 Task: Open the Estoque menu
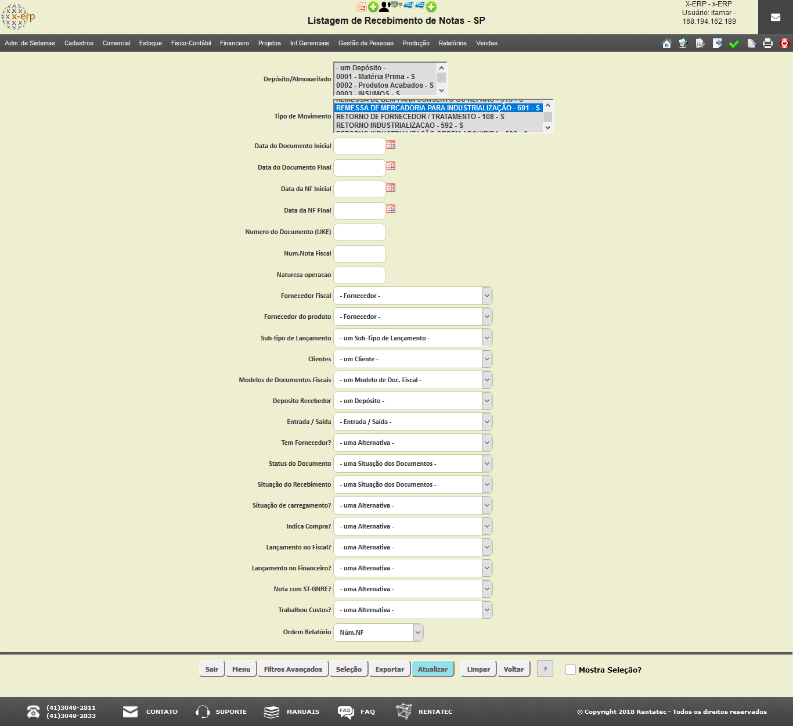(150, 43)
